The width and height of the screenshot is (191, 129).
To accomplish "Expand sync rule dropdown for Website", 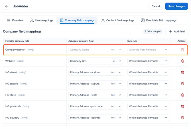I will 148,61.
